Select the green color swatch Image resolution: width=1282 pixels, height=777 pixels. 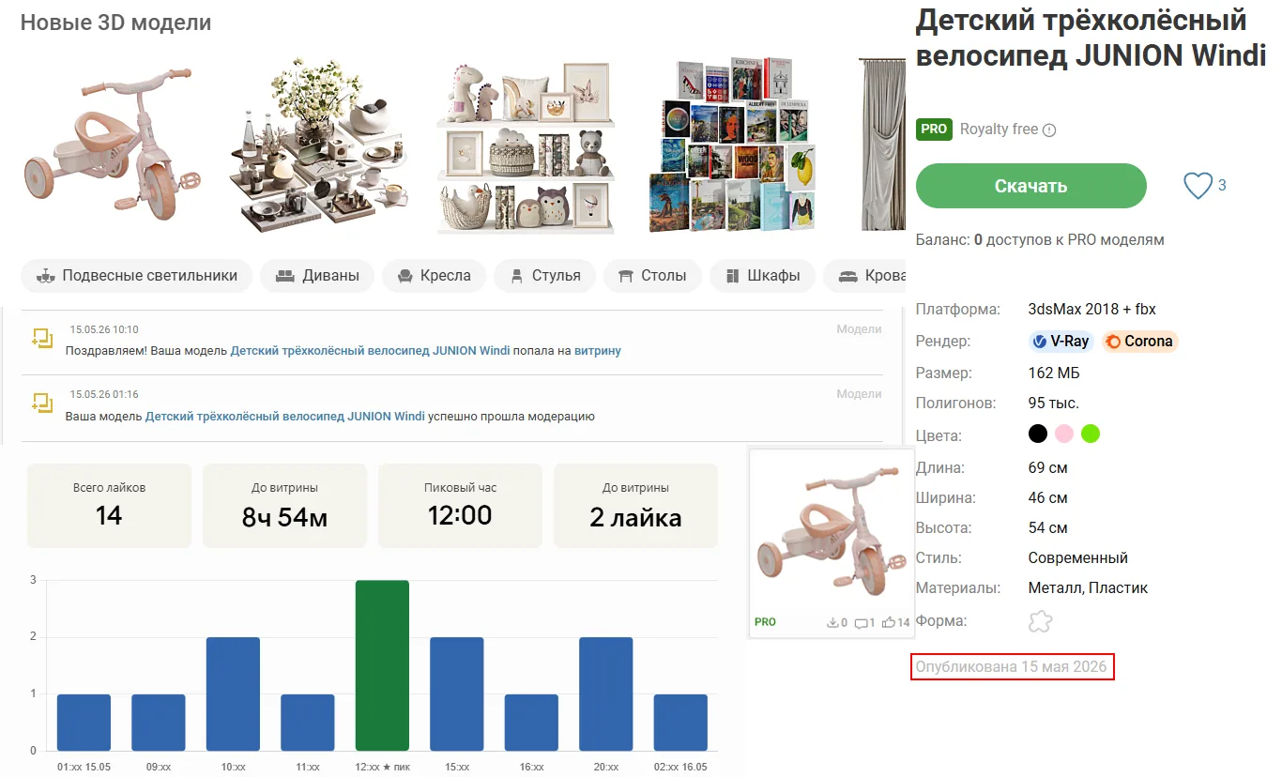(1091, 434)
